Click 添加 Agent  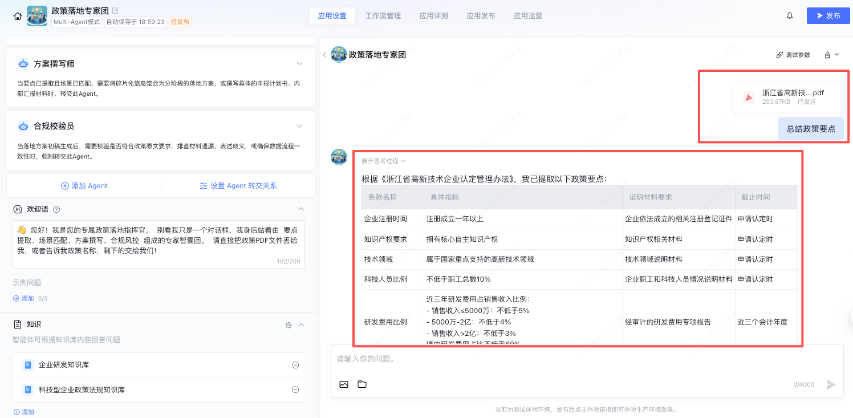pyautogui.click(x=84, y=186)
